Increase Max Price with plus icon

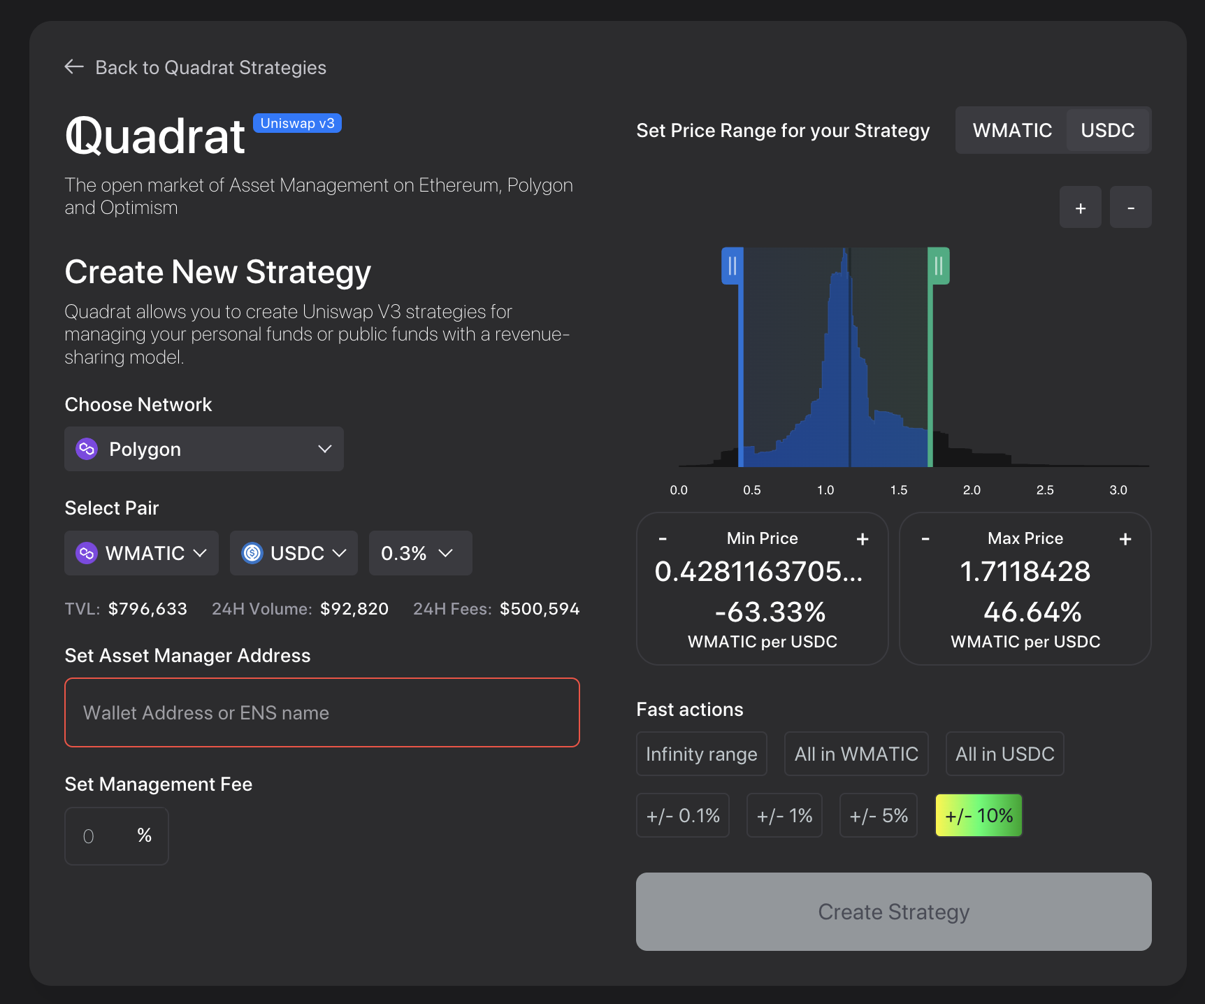pos(1125,539)
